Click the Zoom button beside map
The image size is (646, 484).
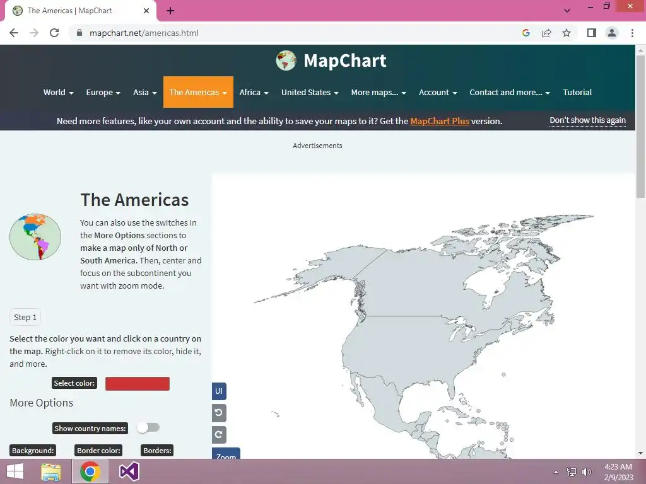tap(226, 454)
